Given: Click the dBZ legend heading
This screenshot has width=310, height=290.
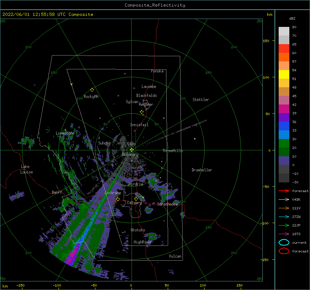Looking at the screenshot, I should [292, 18].
